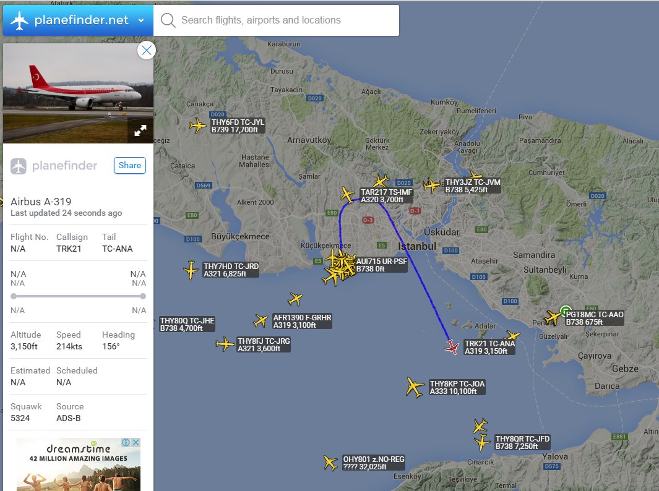This screenshot has width=659, height=491.
Task: Click the planefinder.net logo airplane icon
Action: [19, 20]
